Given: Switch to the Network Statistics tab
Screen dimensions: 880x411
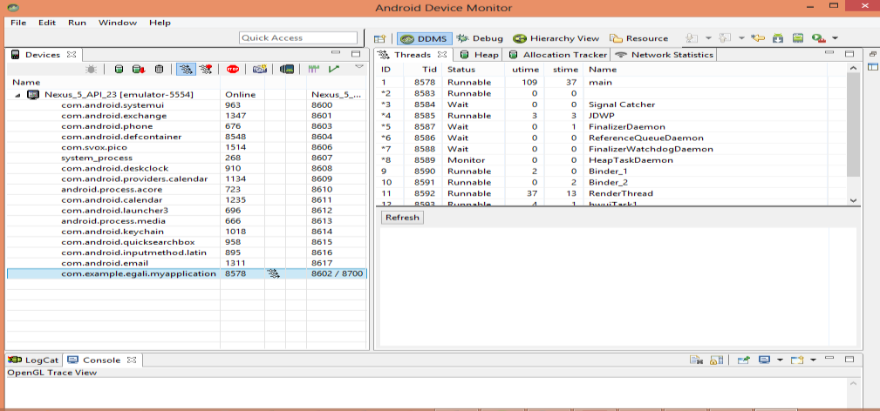Looking at the screenshot, I should 665,55.
